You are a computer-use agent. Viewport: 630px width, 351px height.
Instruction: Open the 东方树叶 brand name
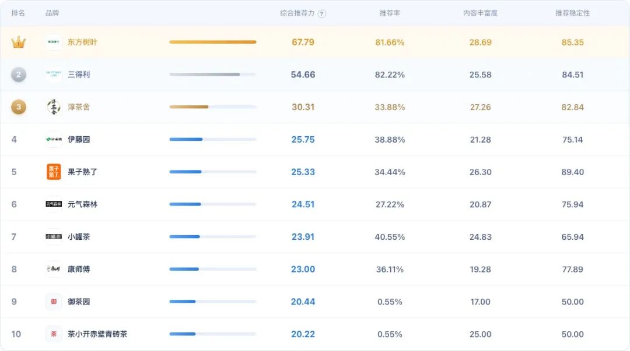click(82, 42)
